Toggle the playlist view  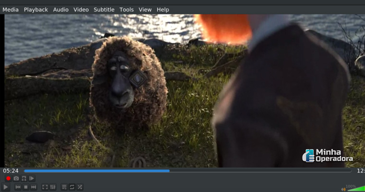pyautogui.click(x=64, y=187)
